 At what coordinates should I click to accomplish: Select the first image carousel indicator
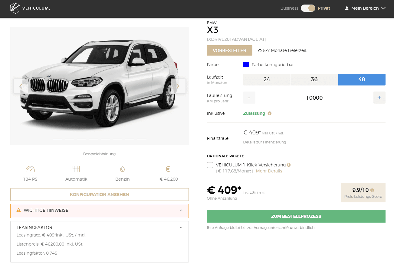point(57,139)
